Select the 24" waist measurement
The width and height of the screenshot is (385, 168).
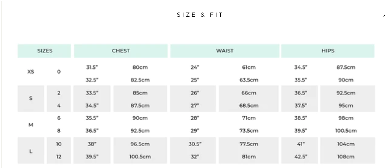(195, 67)
